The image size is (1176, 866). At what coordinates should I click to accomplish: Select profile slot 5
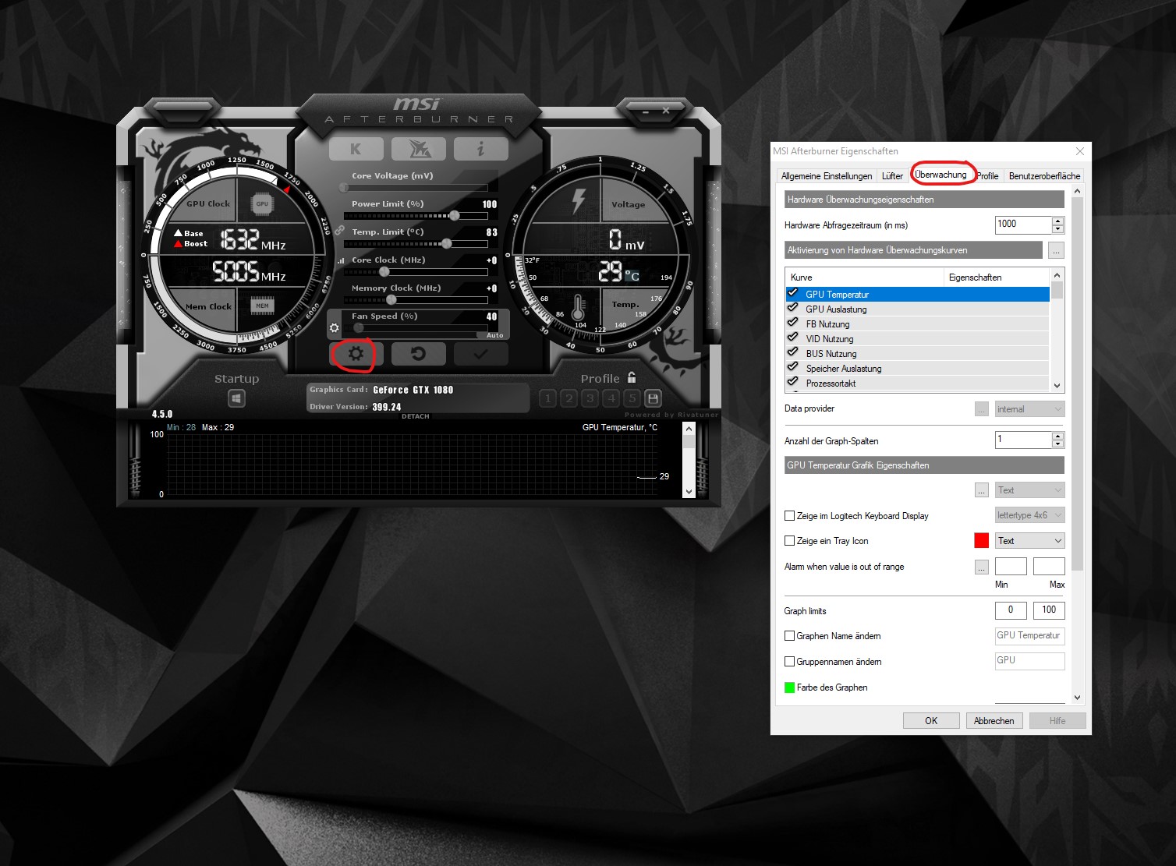pyautogui.click(x=632, y=398)
